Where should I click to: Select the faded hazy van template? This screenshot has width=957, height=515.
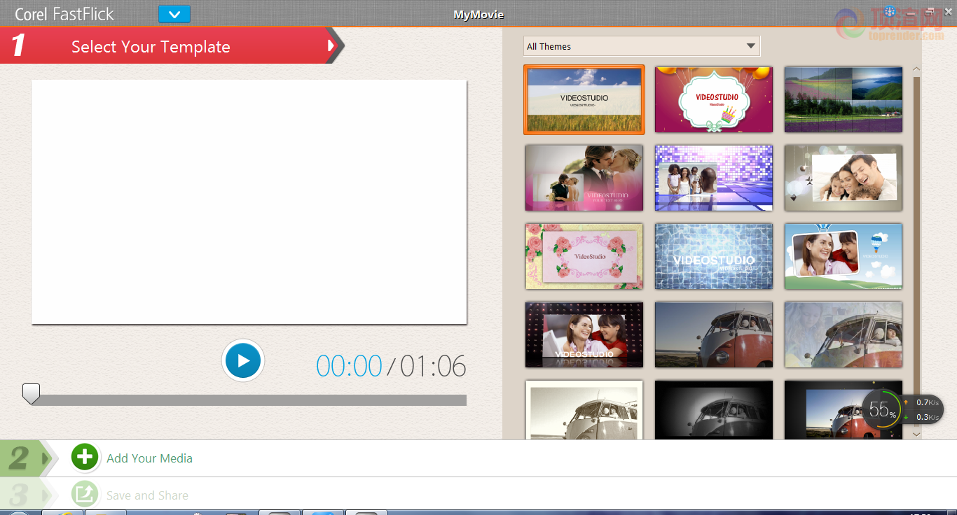[844, 334]
